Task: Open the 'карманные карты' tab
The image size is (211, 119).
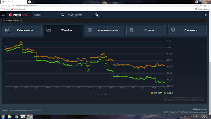Action: 104,30
